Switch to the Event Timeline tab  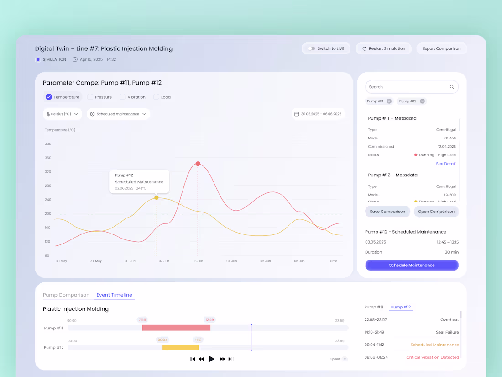pyautogui.click(x=114, y=295)
